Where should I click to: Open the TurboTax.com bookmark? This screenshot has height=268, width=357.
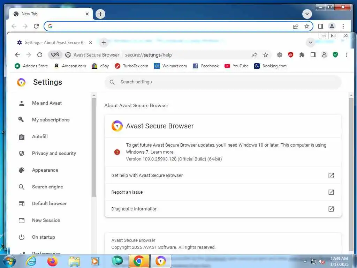coord(131,66)
